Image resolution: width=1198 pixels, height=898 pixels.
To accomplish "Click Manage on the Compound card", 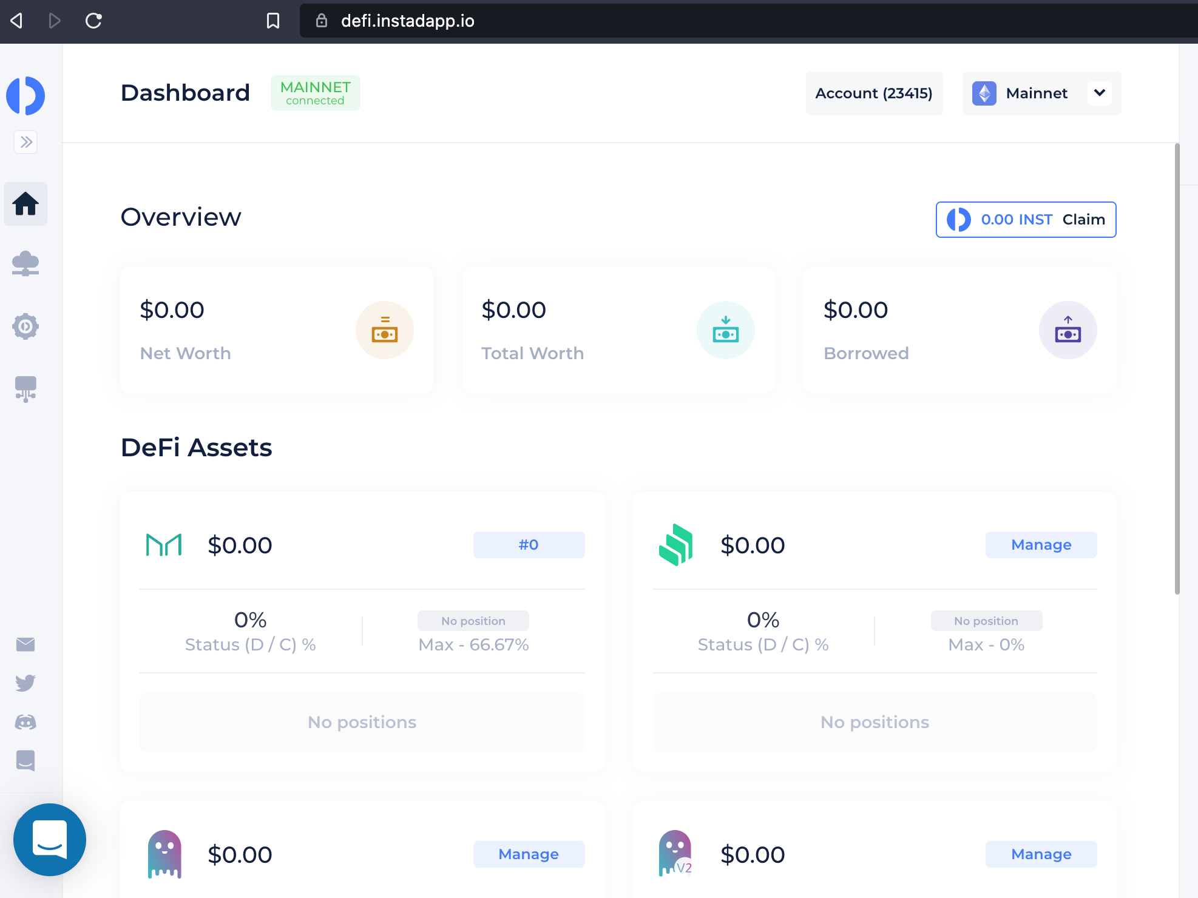I will [1041, 545].
